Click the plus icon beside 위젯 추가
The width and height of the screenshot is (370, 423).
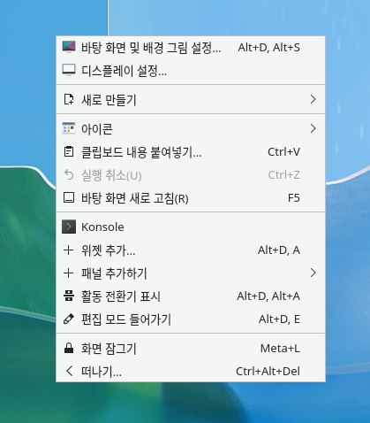pos(69,250)
